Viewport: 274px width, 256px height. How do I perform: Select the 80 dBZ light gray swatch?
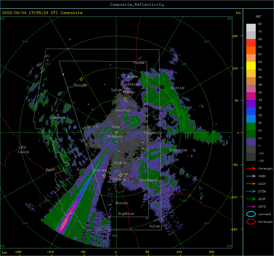pyautogui.click(x=251, y=27)
